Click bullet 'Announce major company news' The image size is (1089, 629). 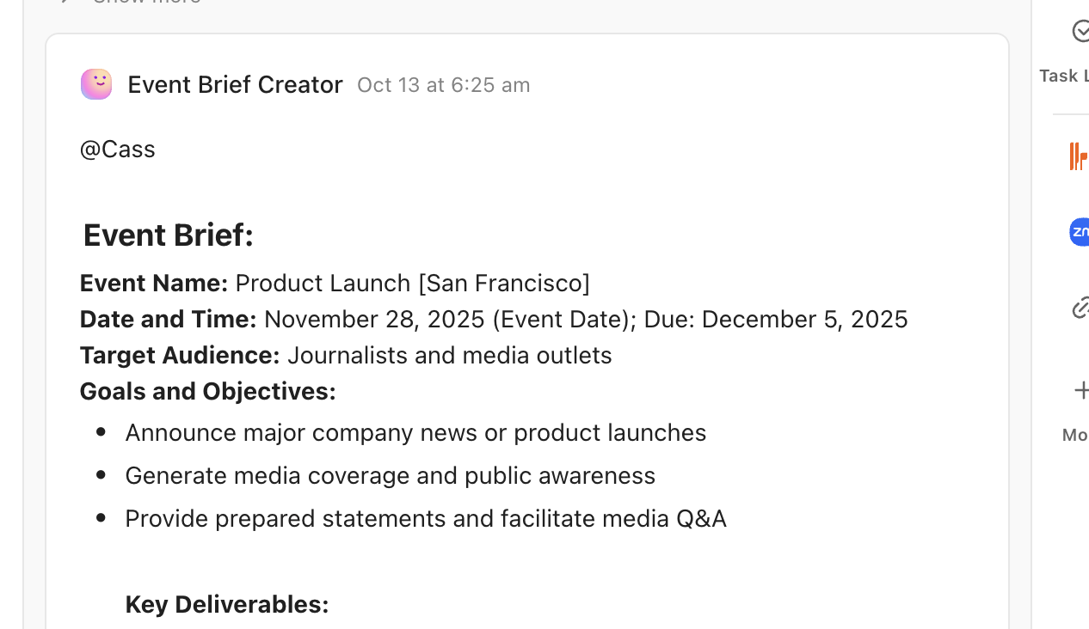pos(415,433)
